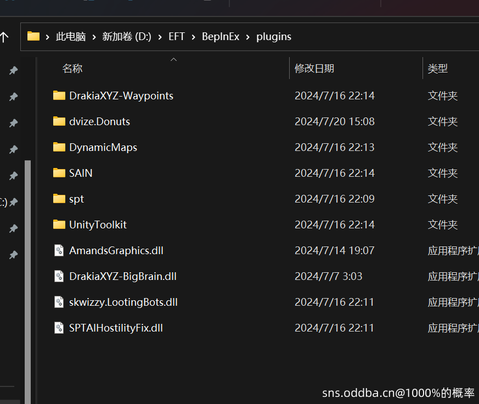The image size is (479, 404).
Task: Click the DynamicMaps folder name
Action: pos(103,147)
